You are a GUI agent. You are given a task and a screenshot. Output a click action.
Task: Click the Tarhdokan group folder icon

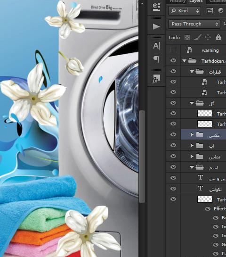click(192, 61)
